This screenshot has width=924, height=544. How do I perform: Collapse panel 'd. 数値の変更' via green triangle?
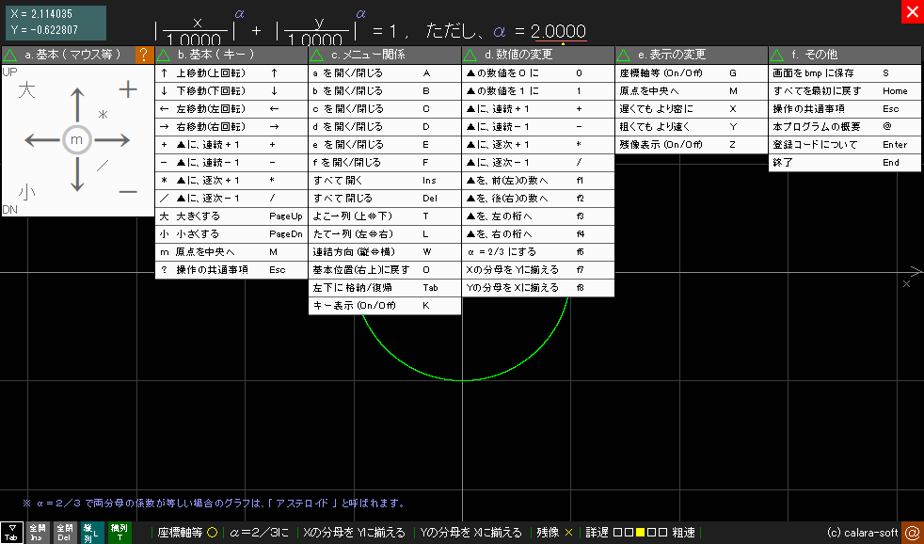click(471, 55)
